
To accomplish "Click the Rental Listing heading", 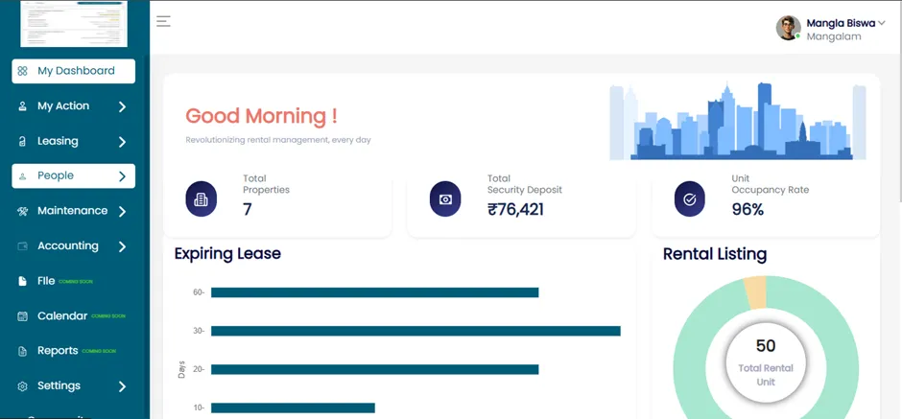I will tap(715, 254).
